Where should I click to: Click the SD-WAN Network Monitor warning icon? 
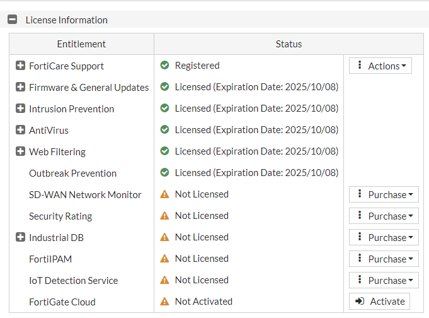[x=164, y=194]
